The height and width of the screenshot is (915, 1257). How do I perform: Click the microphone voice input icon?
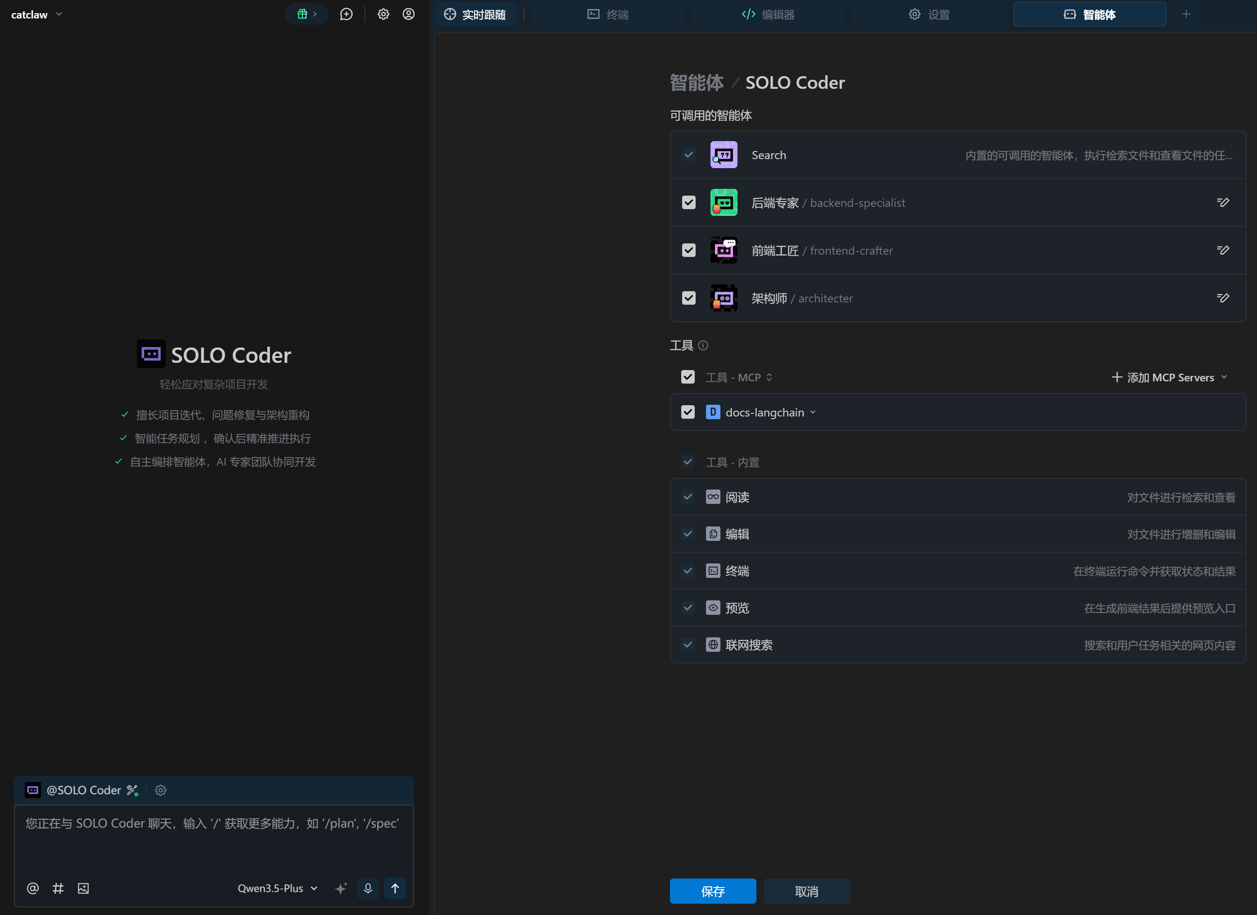pyautogui.click(x=368, y=888)
